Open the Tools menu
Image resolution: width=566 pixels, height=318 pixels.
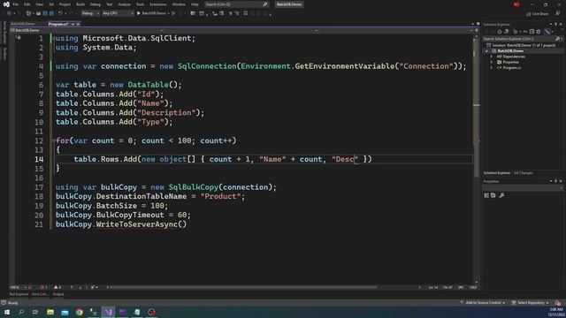tap(140, 4)
